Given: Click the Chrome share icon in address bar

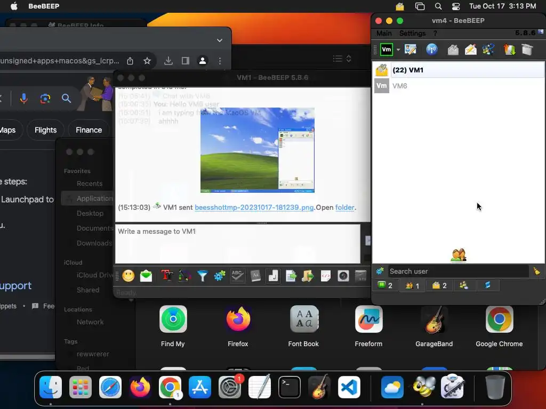Looking at the screenshot, I should click(130, 61).
